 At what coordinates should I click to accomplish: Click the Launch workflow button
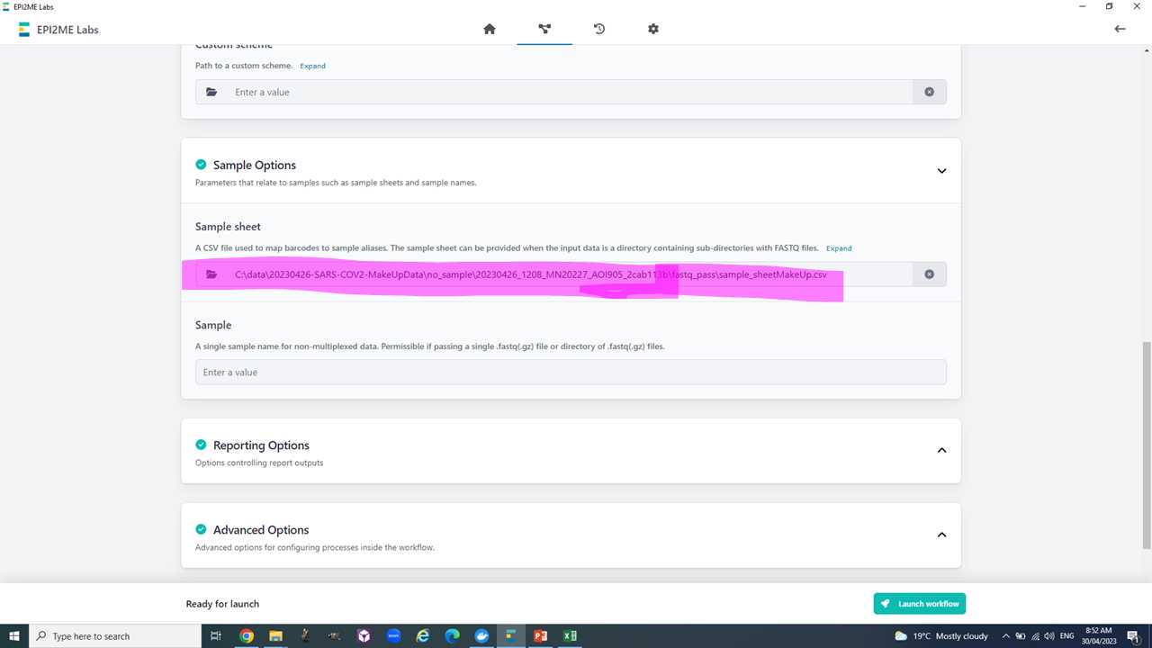919,603
